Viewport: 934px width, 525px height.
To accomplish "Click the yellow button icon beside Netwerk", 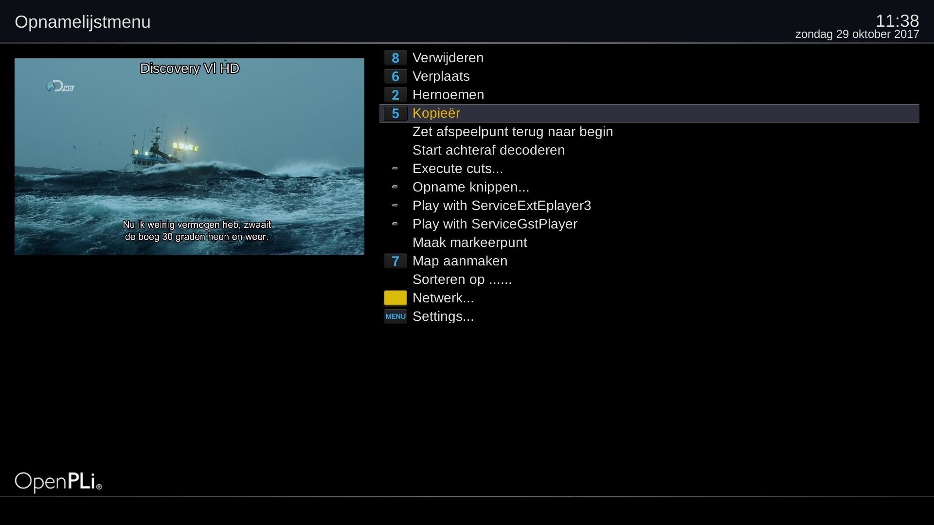I will 395,298.
